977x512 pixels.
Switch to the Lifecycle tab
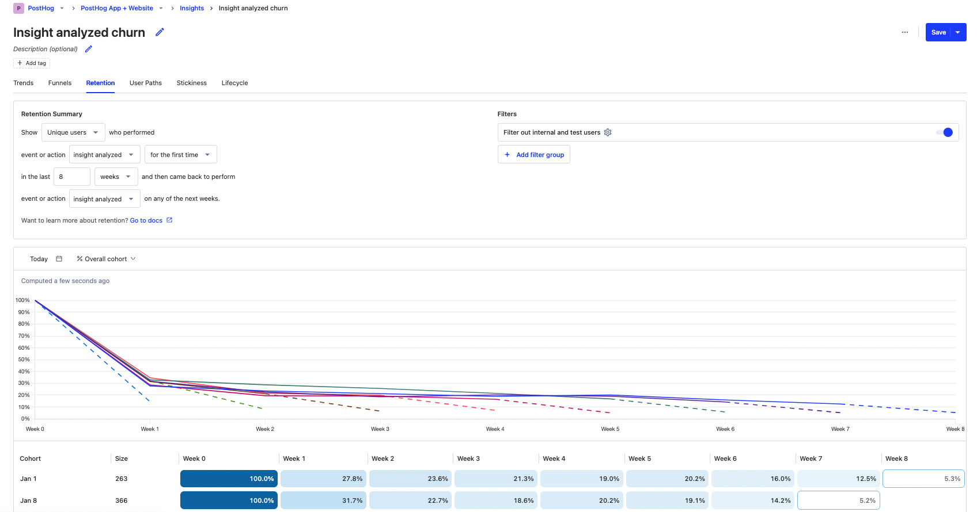[234, 83]
